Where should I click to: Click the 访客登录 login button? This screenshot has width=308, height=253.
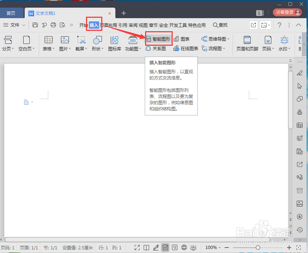(x=287, y=12)
